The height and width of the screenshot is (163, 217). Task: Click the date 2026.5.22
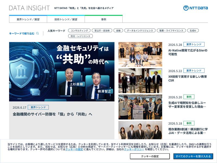pyautogui.click(x=175, y=71)
